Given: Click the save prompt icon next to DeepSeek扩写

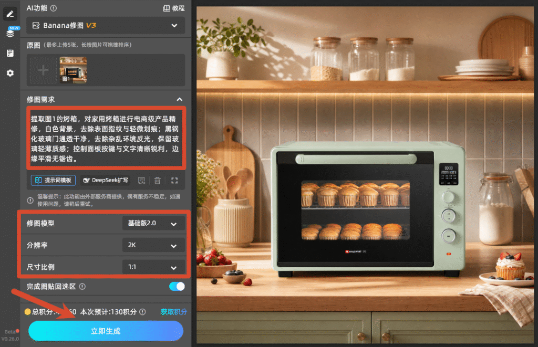Looking at the screenshot, I should 141,181.
